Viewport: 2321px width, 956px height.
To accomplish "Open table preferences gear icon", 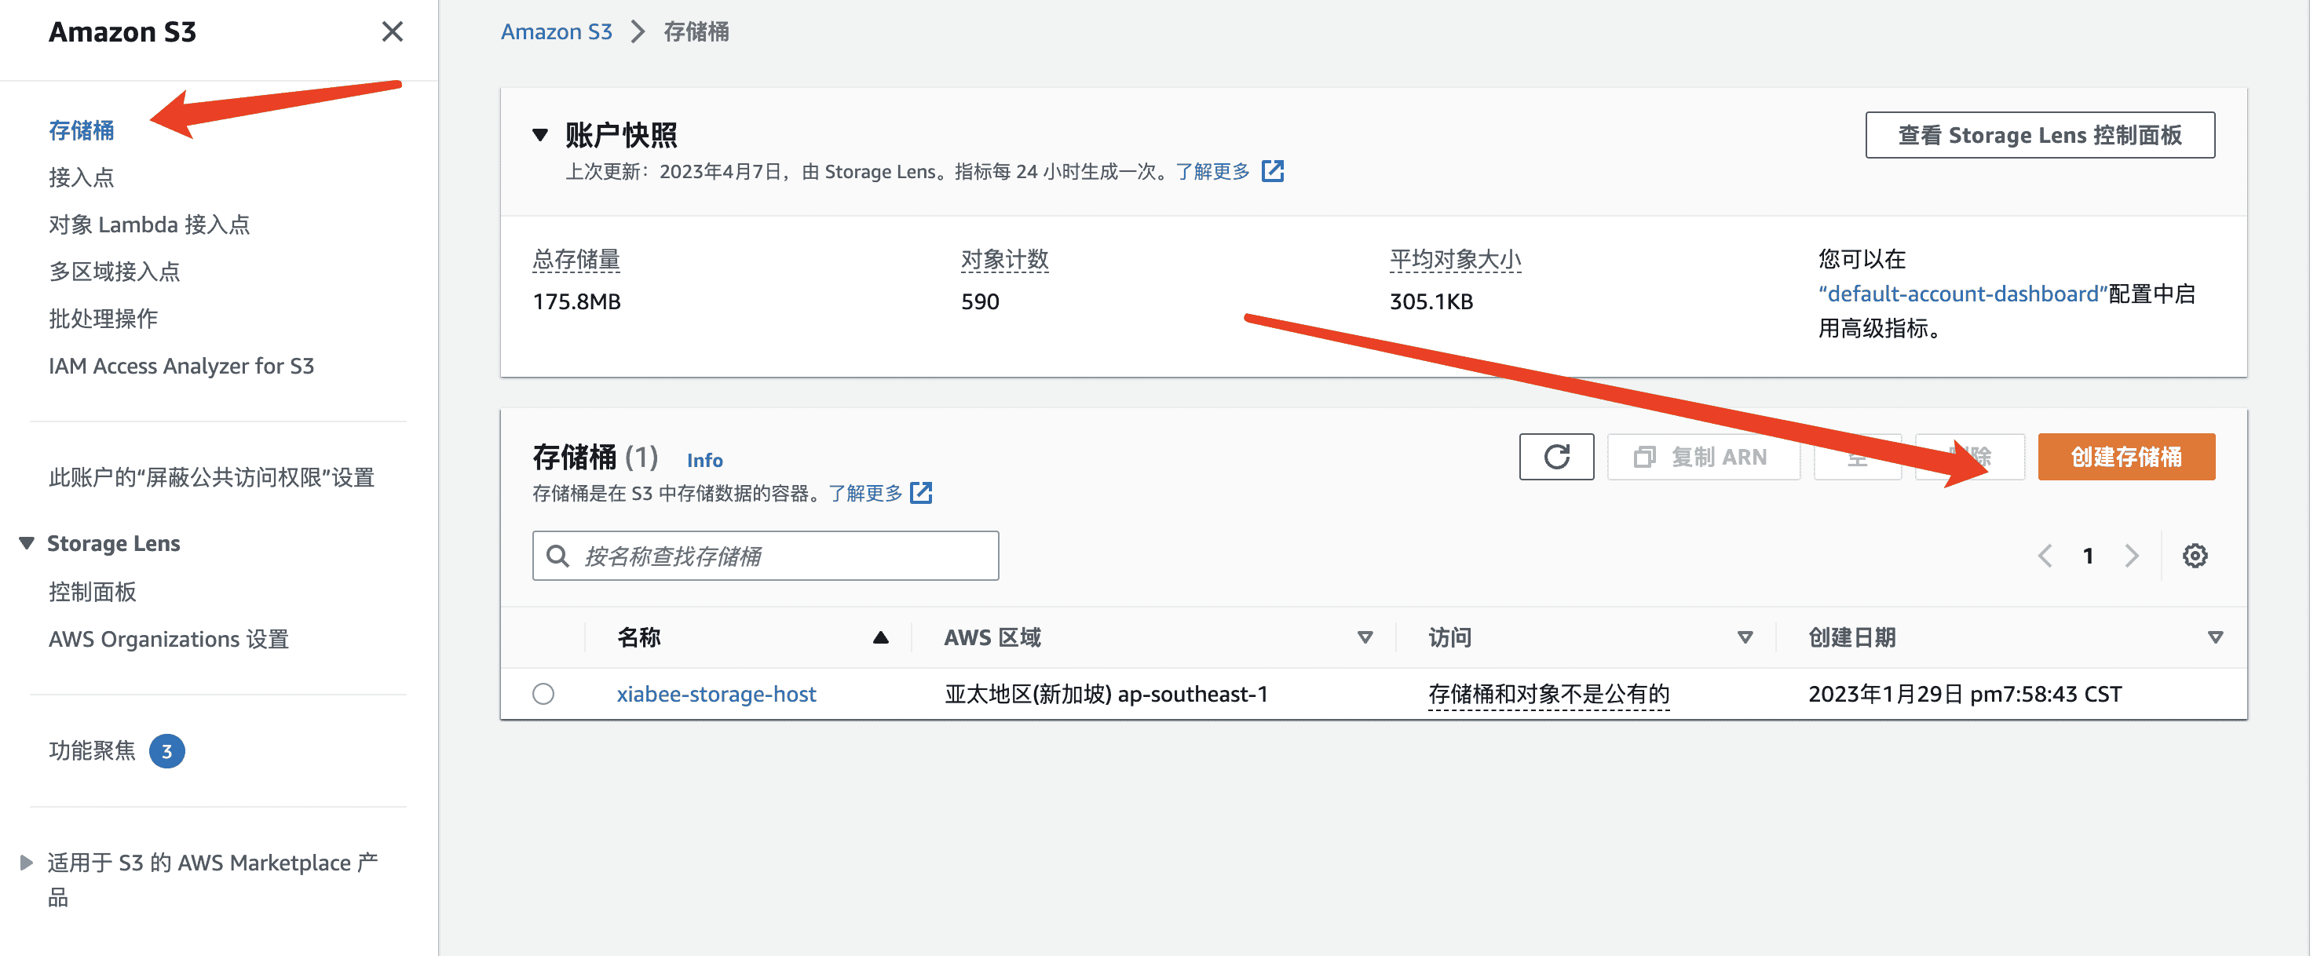I will (x=2195, y=556).
